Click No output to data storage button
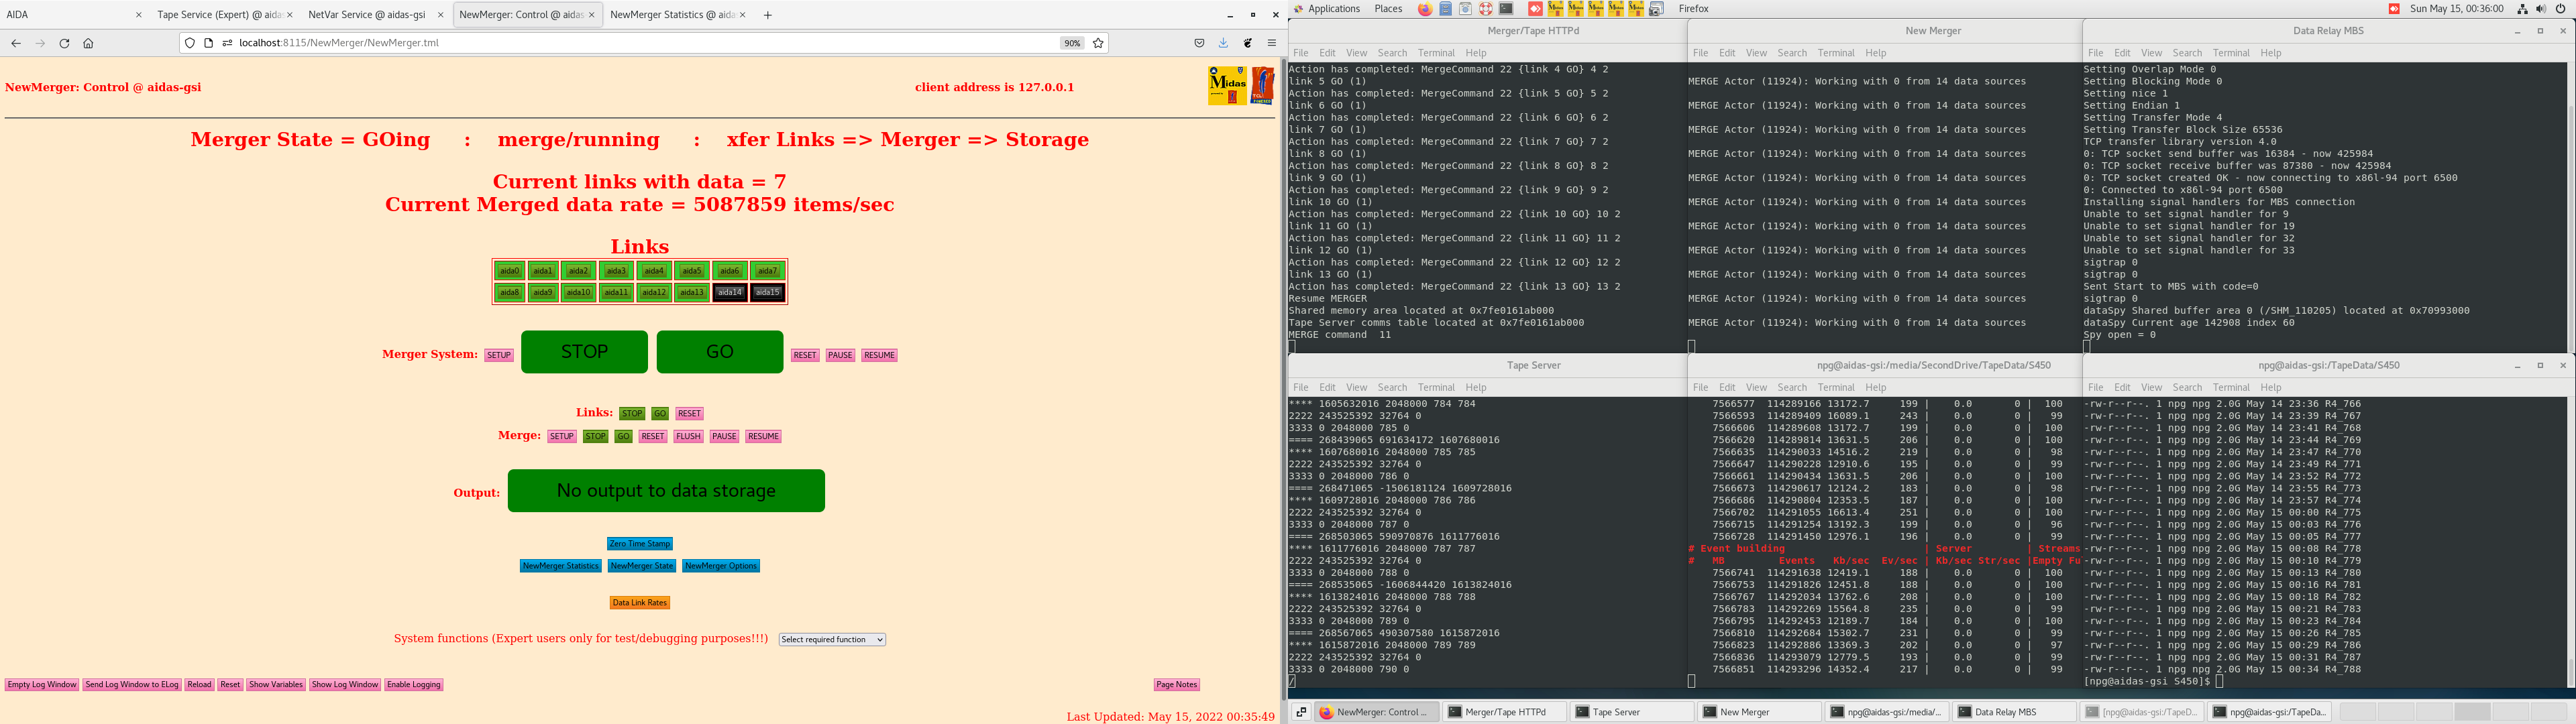The height and width of the screenshot is (724, 2576). (666, 491)
